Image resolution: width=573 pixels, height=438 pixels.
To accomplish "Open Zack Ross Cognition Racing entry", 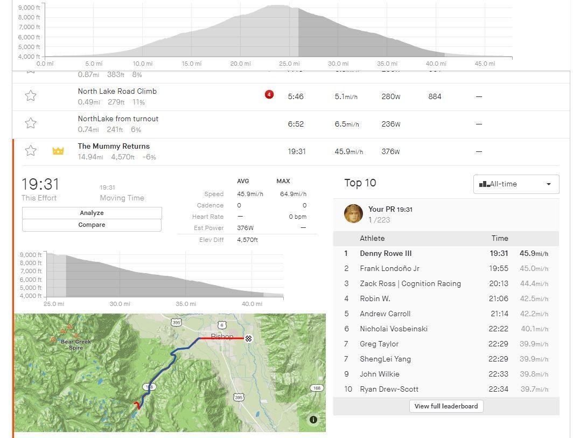I will coord(410,283).
